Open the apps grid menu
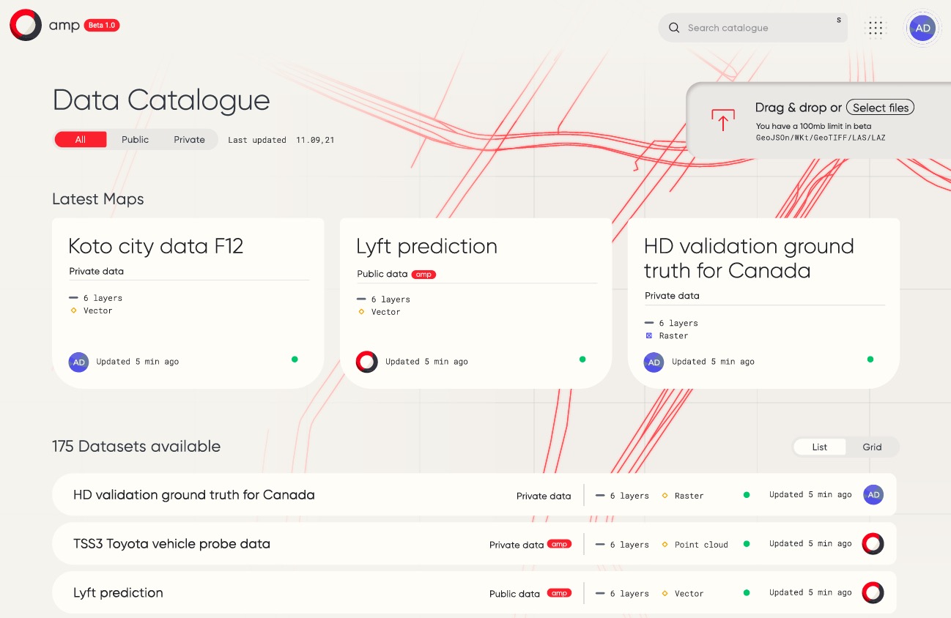The width and height of the screenshot is (951, 618). tap(876, 28)
